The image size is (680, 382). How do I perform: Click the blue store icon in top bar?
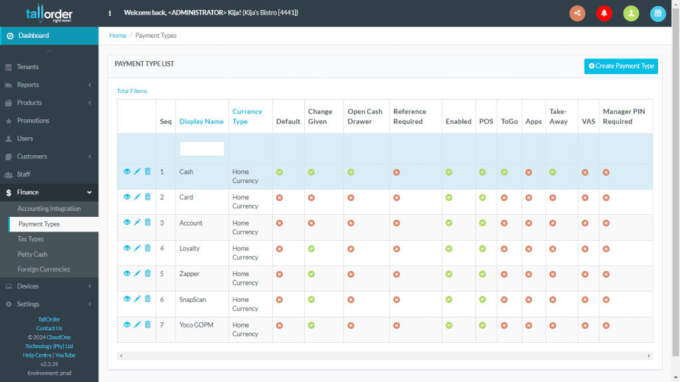(x=657, y=13)
